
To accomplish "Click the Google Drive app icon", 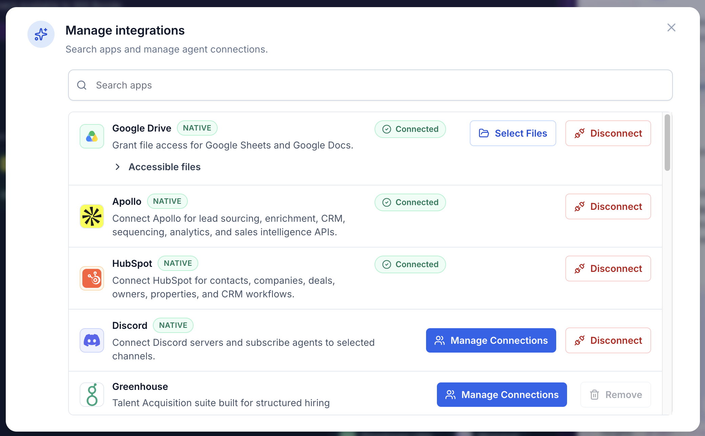I will pos(92,136).
